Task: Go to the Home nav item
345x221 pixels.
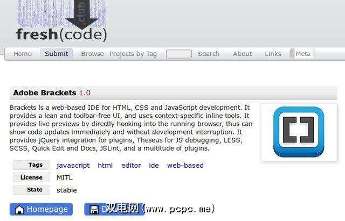Action: tap(23, 54)
